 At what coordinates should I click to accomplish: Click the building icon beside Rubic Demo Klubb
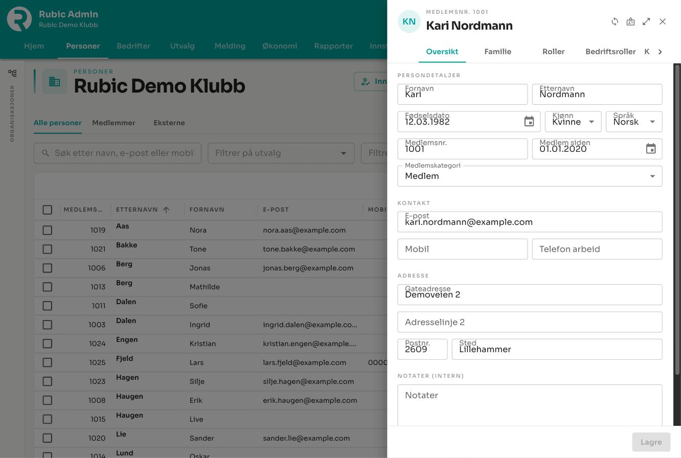[55, 82]
